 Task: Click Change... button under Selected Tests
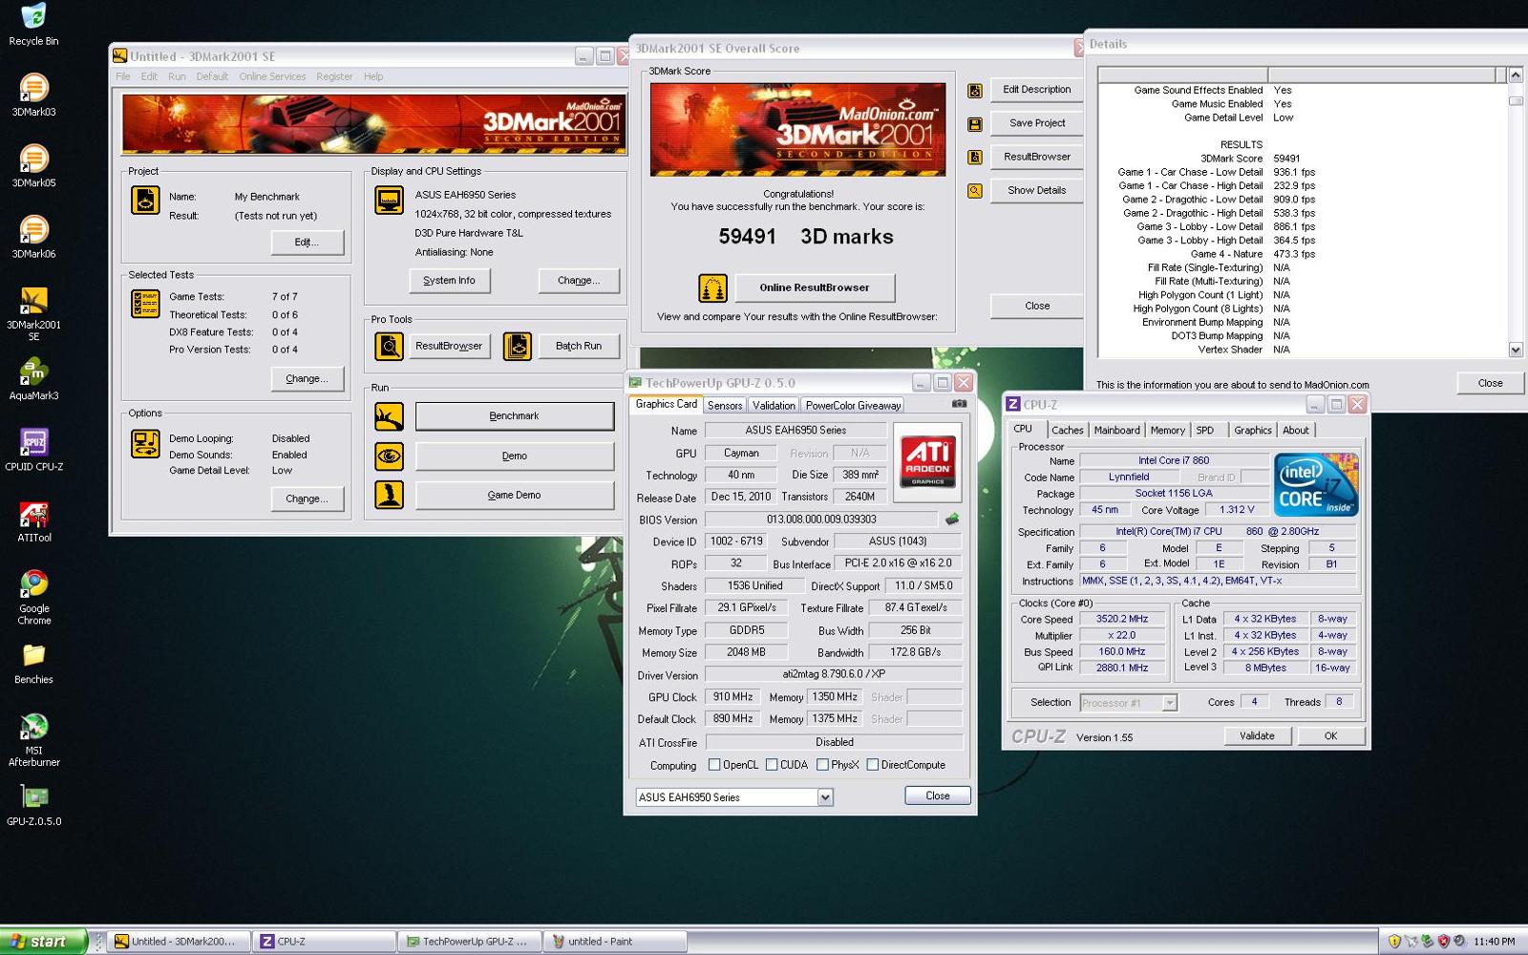pyautogui.click(x=307, y=379)
